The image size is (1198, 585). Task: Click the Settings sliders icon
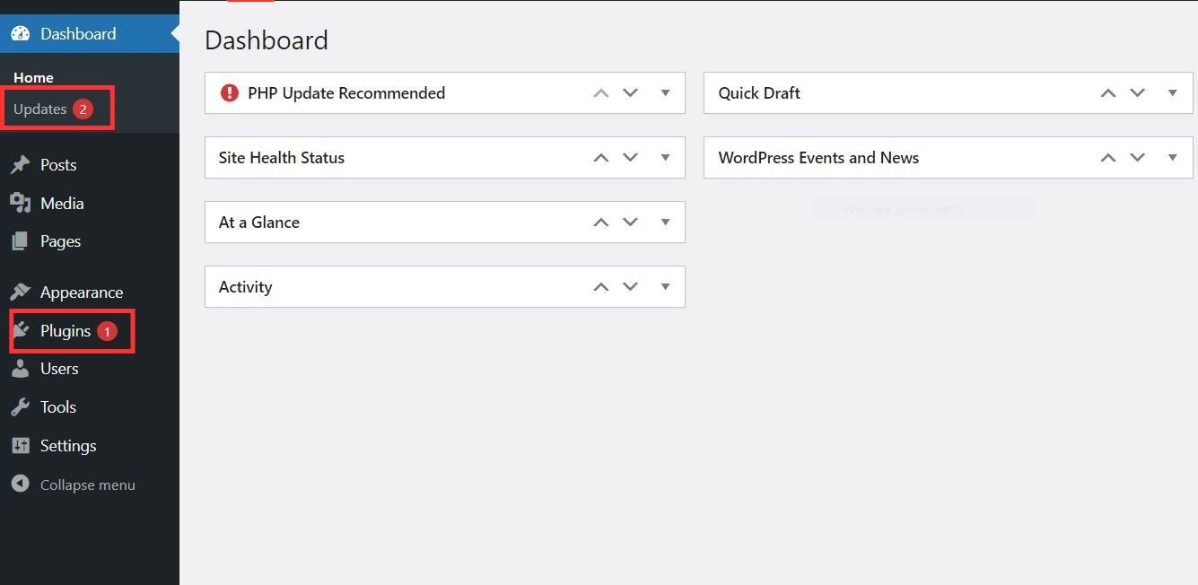pos(20,446)
